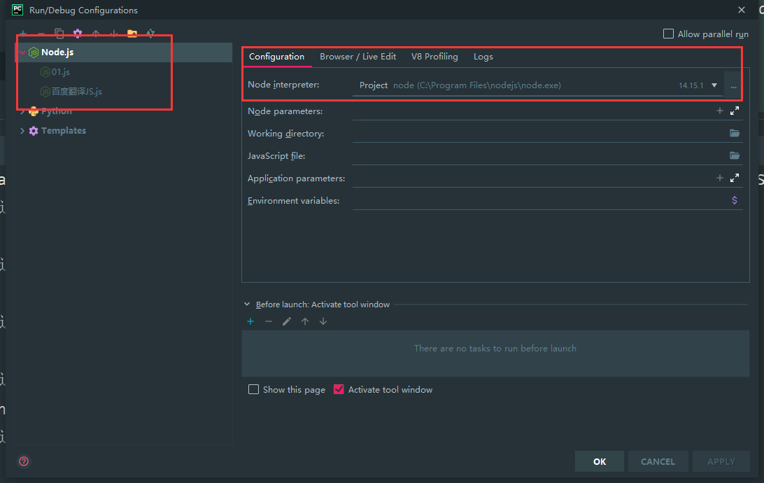Open the V8 Profiling tab

pos(434,57)
